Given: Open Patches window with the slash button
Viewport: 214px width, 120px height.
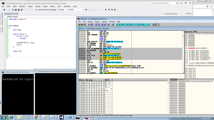Looking at the screenshot, I should coord(136,25).
